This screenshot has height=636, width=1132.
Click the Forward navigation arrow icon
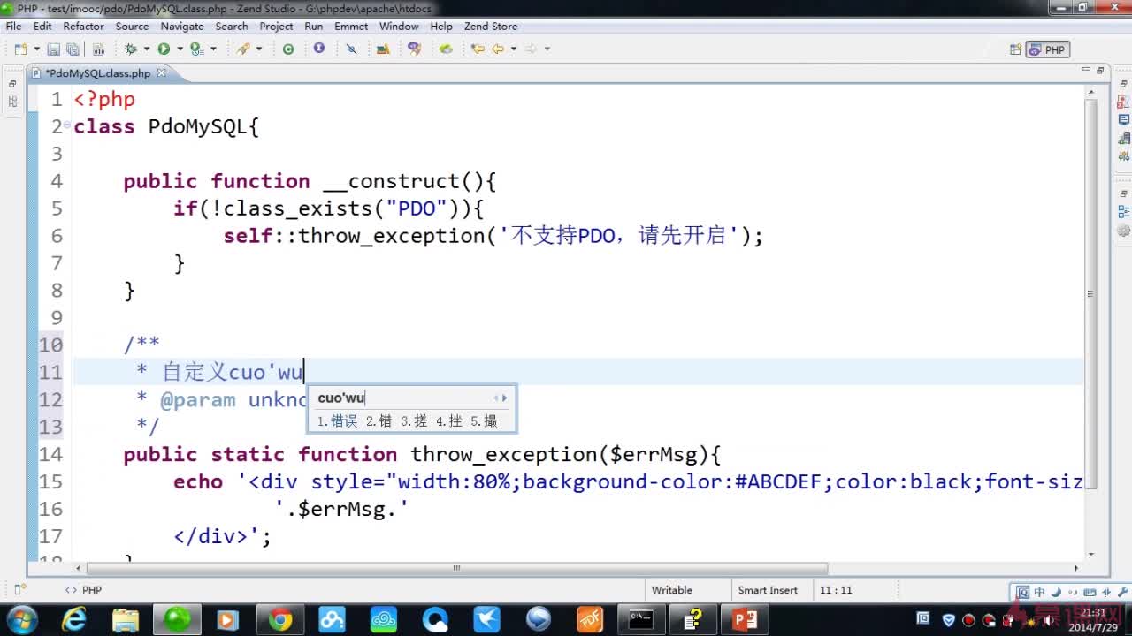pos(531,49)
